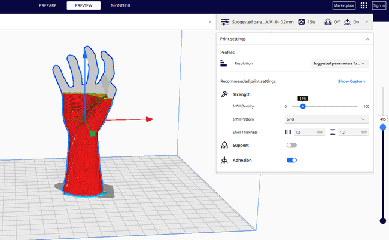Click the 100 label of Infill Density
Viewport: 389px width, 240px height.
(366, 107)
